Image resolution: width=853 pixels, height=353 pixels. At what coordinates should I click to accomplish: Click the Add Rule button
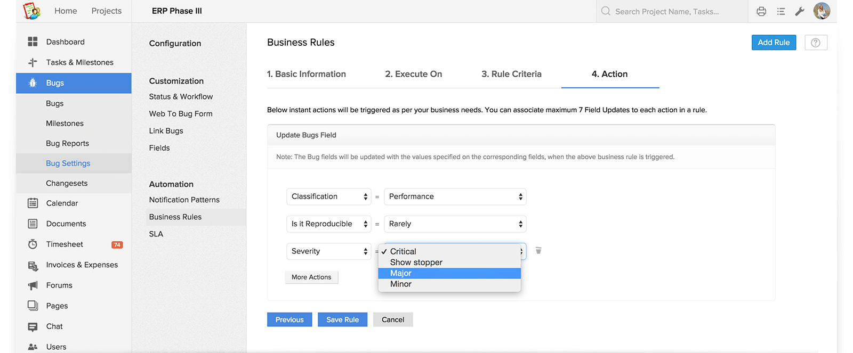pyautogui.click(x=773, y=43)
